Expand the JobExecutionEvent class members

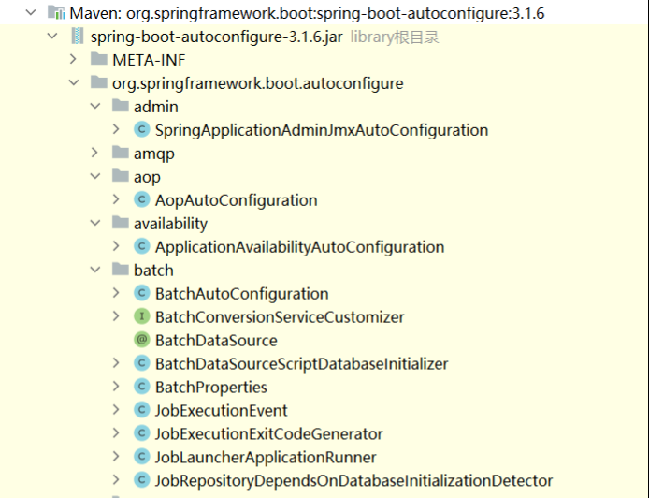(116, 411)
